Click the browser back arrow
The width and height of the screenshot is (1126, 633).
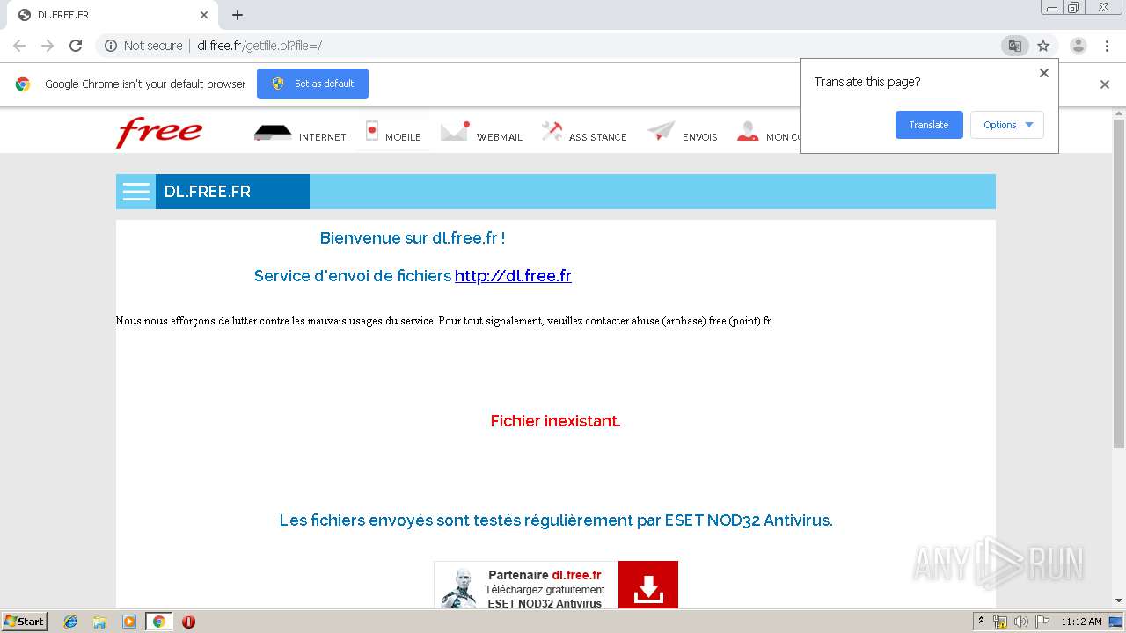19,46
